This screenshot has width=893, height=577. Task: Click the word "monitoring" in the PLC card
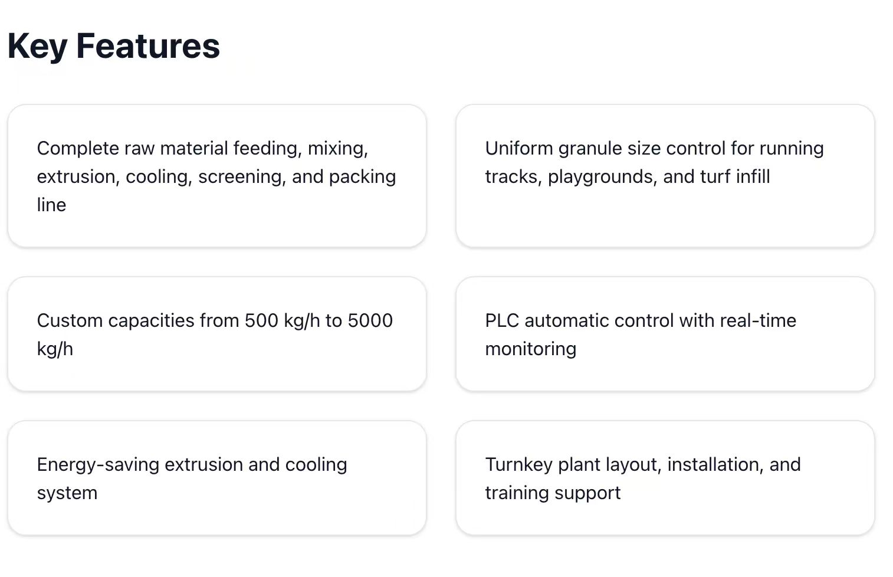(530, 349)
